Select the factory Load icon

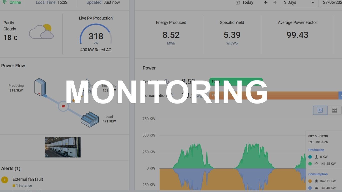click(x=90, y=120)
